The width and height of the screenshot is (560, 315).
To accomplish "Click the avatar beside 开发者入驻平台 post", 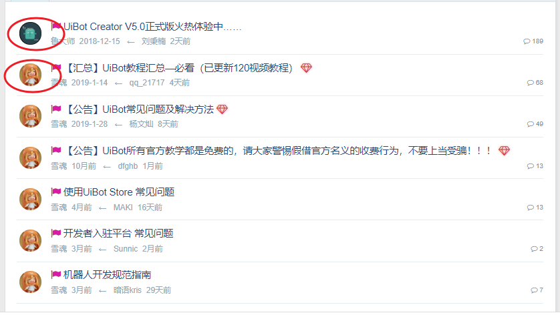I will pyautogui.click(x=30, y=240).
